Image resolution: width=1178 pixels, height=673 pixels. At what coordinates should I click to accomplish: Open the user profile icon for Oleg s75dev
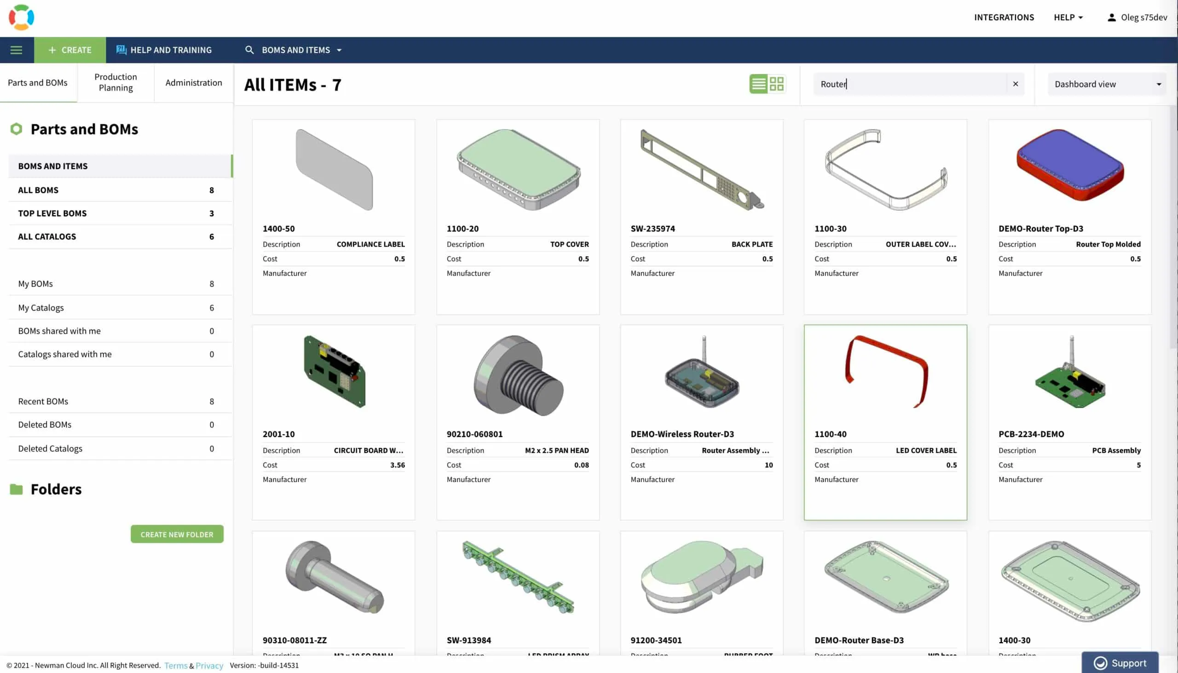[1111, 17]
